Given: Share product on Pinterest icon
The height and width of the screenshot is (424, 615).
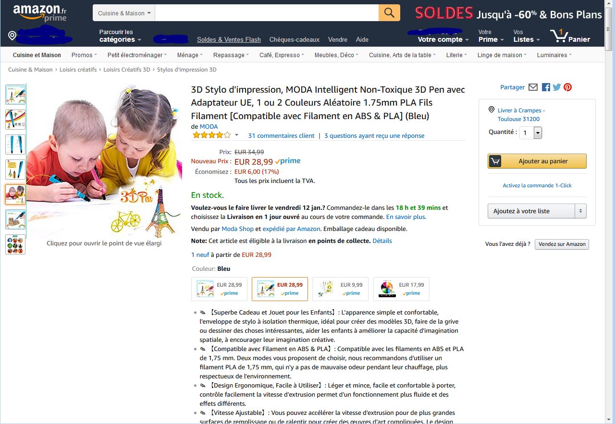Looking at the screenshot, I should pyautogui.click(x=568, y=87).
